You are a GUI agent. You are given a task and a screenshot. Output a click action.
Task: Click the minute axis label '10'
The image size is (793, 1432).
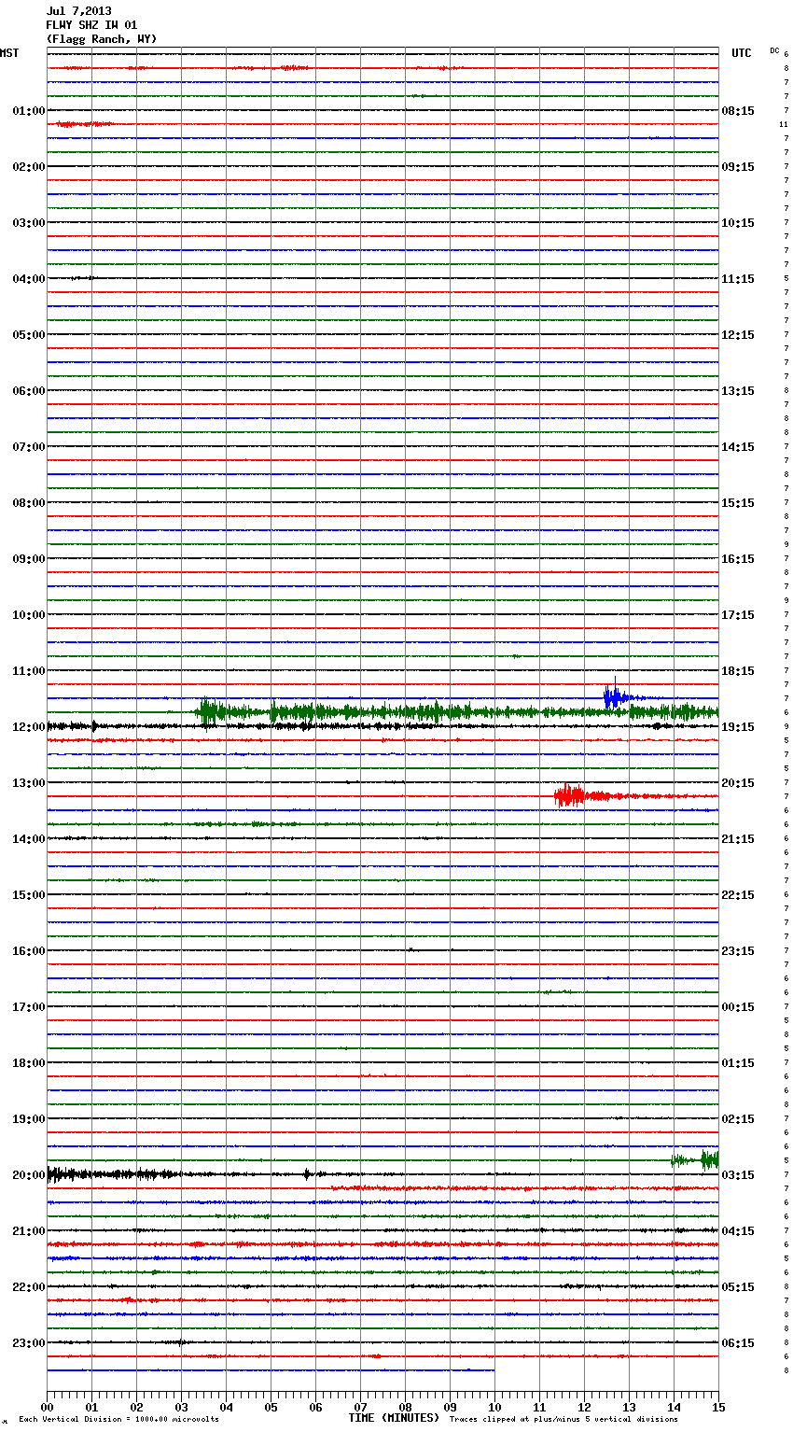click(x=494, y=1407)
